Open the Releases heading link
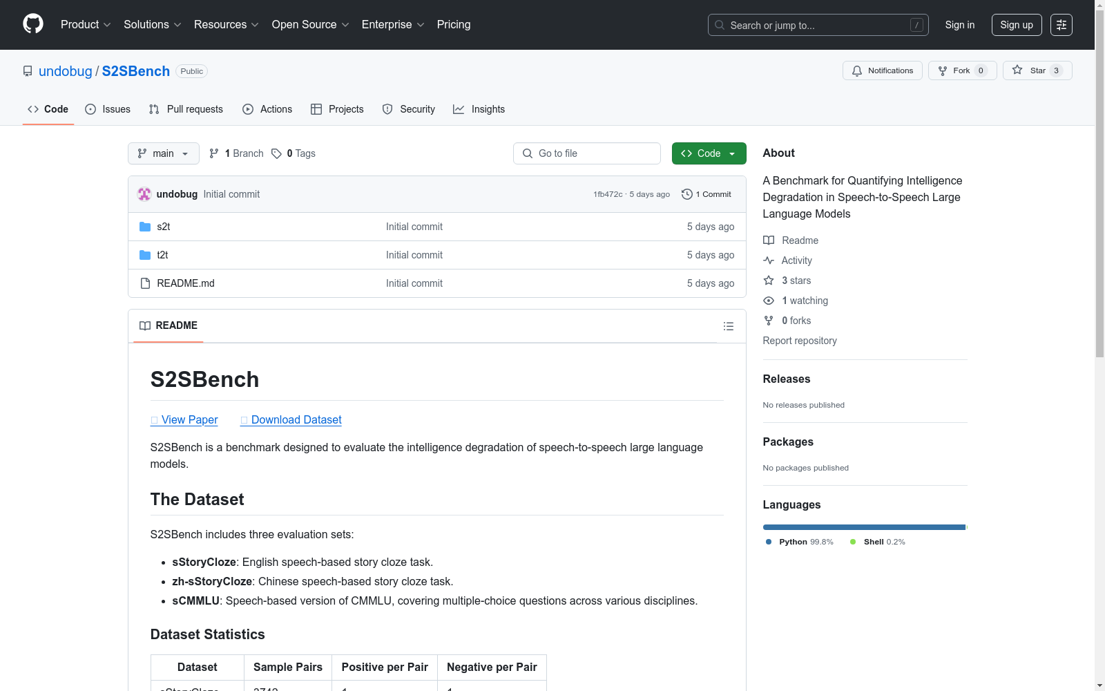This screenshot has height=691, width=1105. (787, 379)
